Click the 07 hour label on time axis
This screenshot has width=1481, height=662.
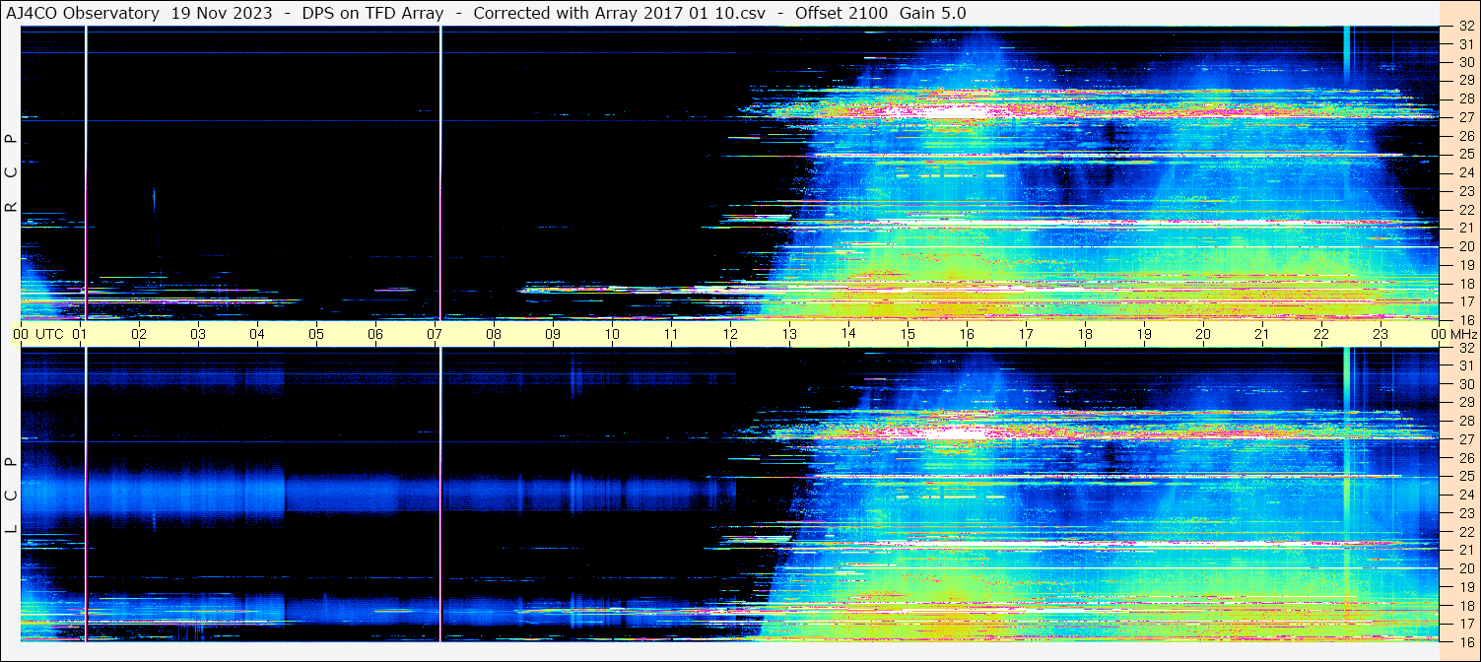pos(435,334)
